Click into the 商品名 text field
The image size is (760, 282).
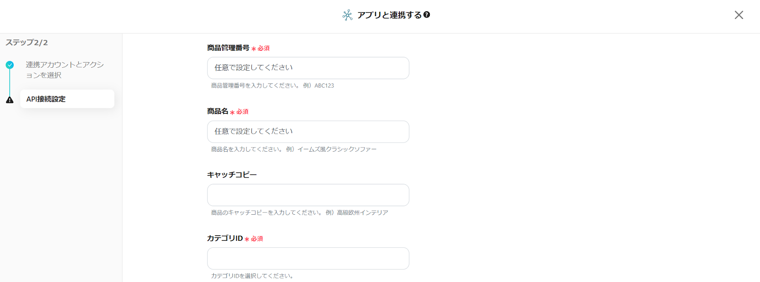tap(308, 131)
